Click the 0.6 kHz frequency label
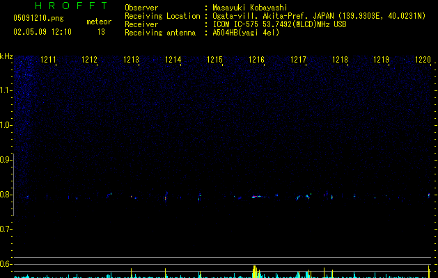The image size is (438, 278). [x=6, y=264]
